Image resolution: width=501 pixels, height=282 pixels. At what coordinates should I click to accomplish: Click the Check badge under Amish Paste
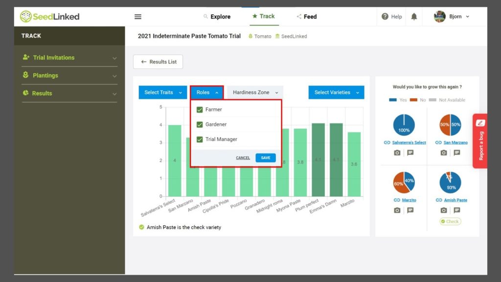pyautogui.click(x=450, y=222)
